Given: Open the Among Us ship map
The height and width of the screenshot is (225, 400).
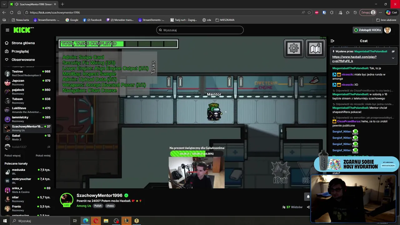Looking at the screenshot, I should pyautogui.click(x=315, y=48).
